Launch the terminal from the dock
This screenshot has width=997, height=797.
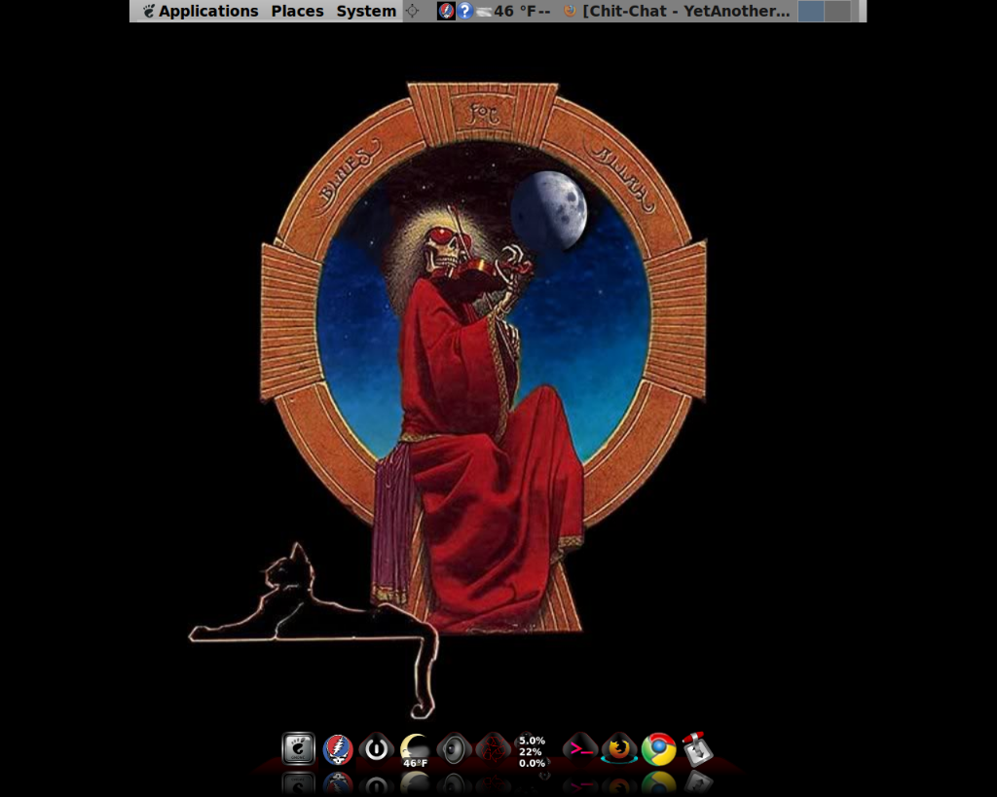click(x=580, y=748)
